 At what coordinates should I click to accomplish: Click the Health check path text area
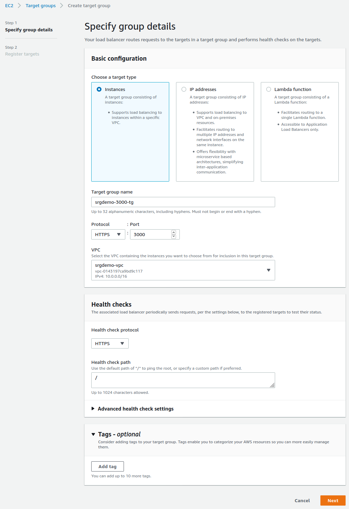[183, 380]
